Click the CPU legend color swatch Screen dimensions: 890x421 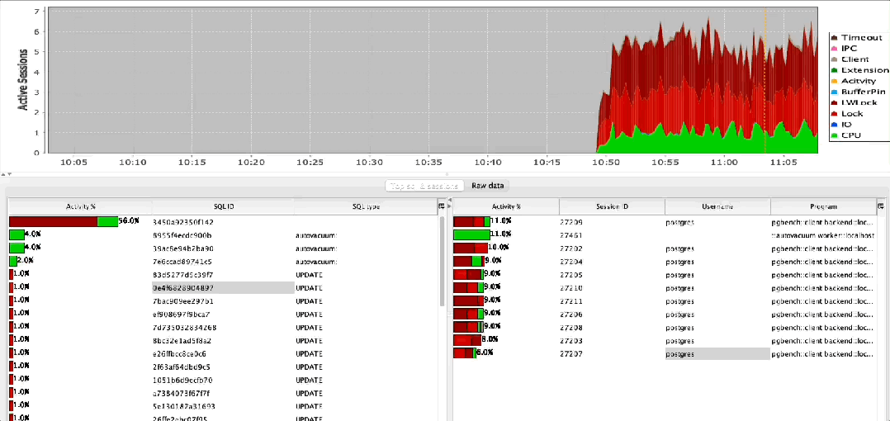(x=835, y=135)
